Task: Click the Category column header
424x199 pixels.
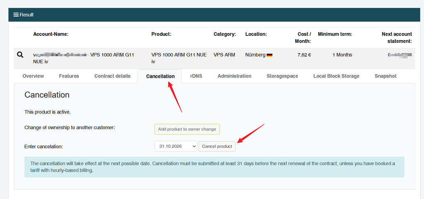Action: (225, 34)
